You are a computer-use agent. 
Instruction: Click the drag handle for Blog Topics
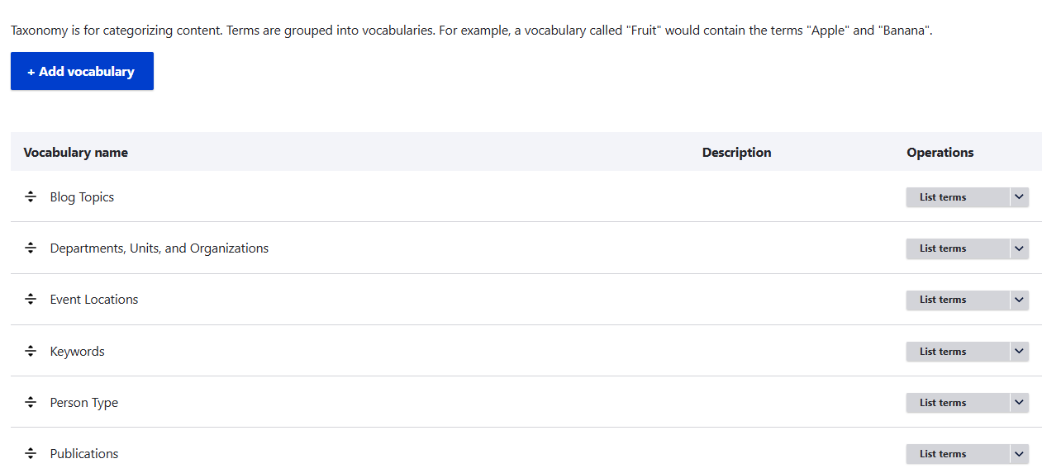[31, 197]
